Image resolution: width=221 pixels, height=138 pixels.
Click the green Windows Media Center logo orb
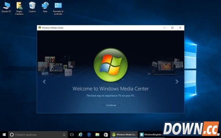(x=110, y=65)
